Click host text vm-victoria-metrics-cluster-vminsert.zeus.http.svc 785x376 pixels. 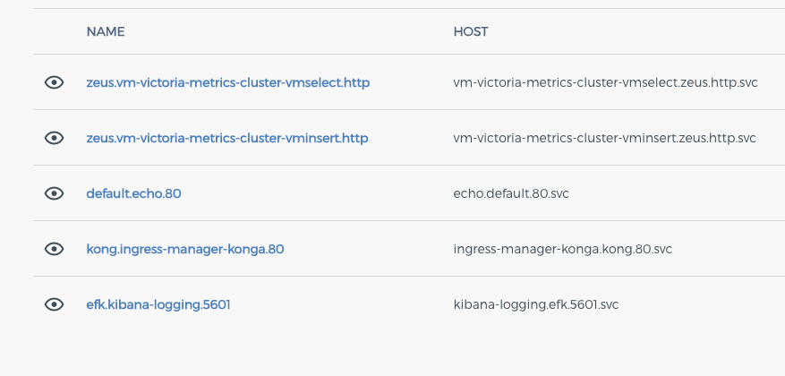pos(604,138)
